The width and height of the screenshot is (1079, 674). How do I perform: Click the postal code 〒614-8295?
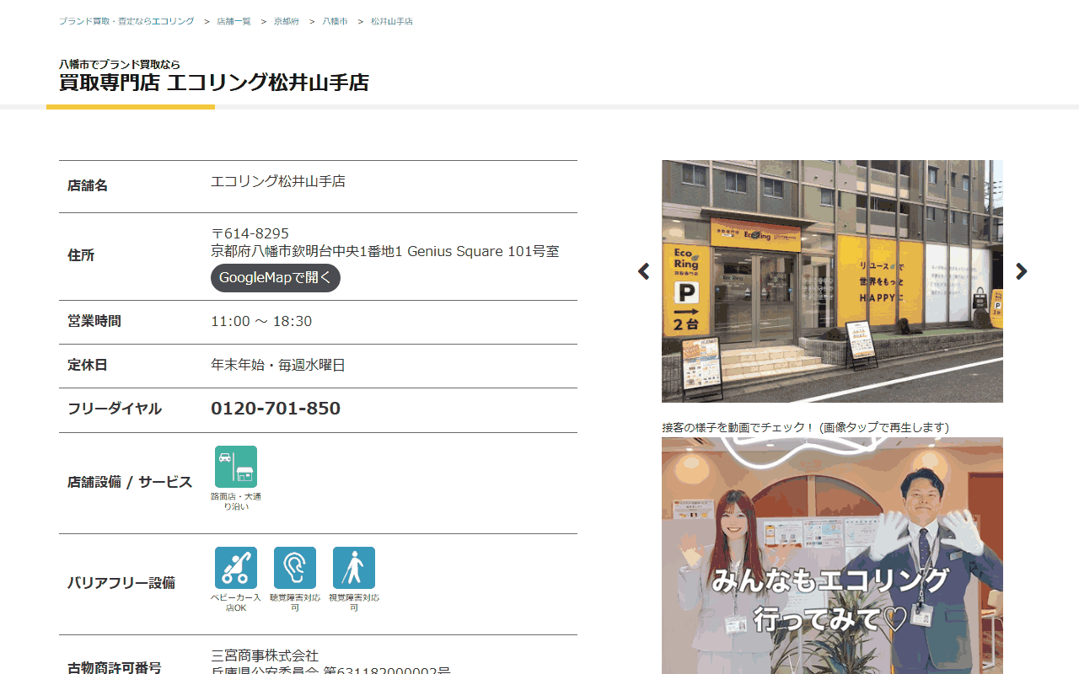[x=250, y=233]
